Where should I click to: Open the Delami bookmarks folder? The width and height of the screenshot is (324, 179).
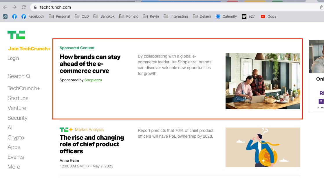(x=202, y=16)
